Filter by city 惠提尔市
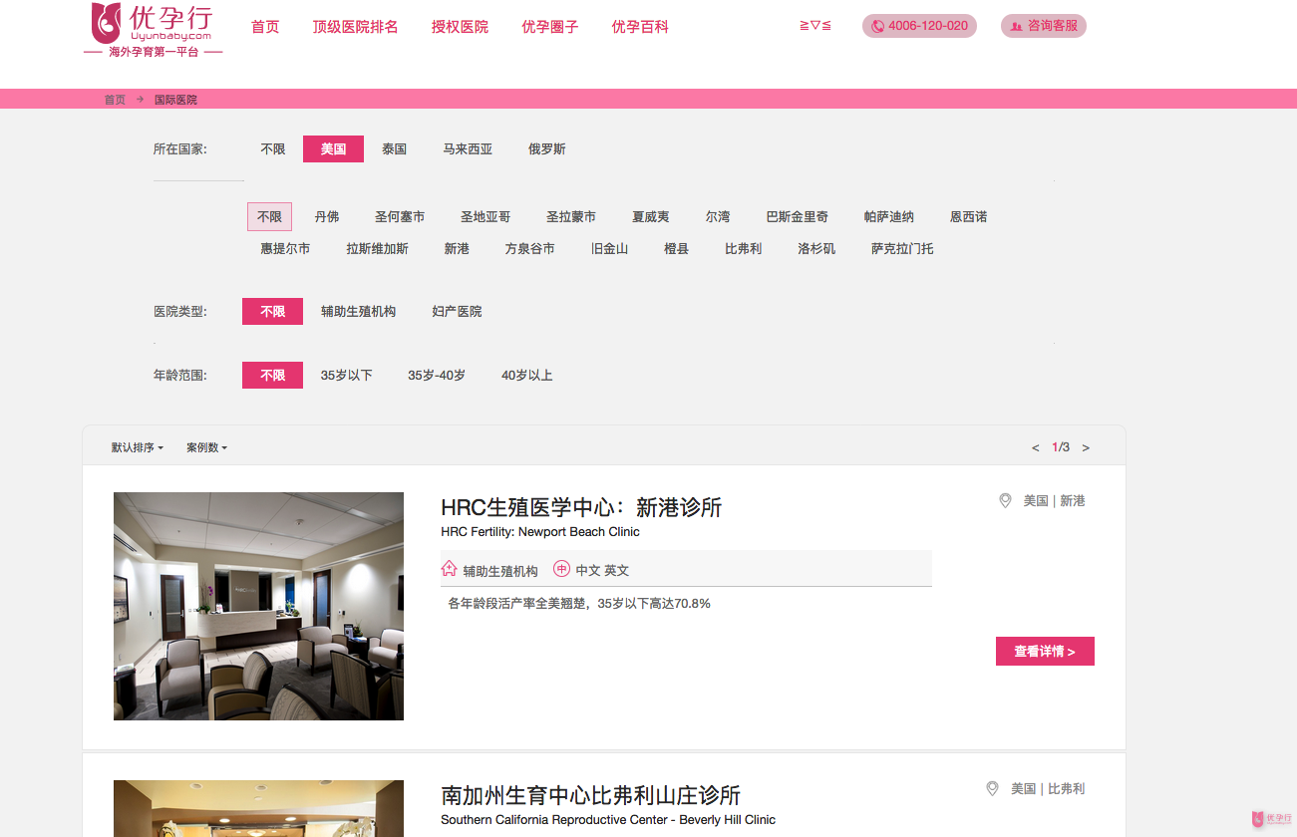 point(285,249)
